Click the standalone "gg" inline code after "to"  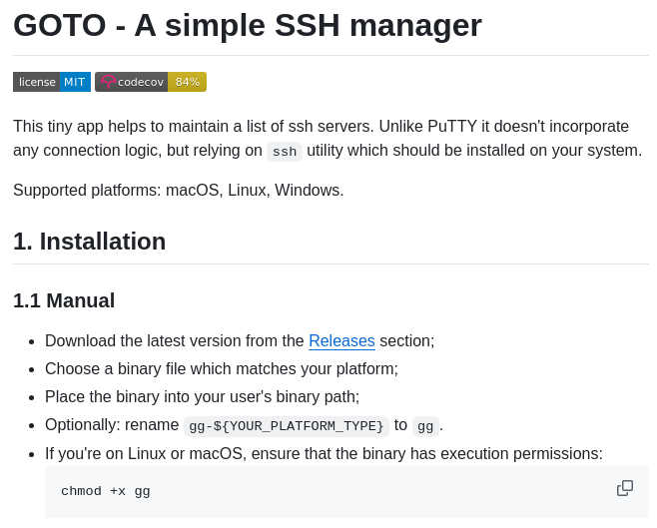(425, 426)
